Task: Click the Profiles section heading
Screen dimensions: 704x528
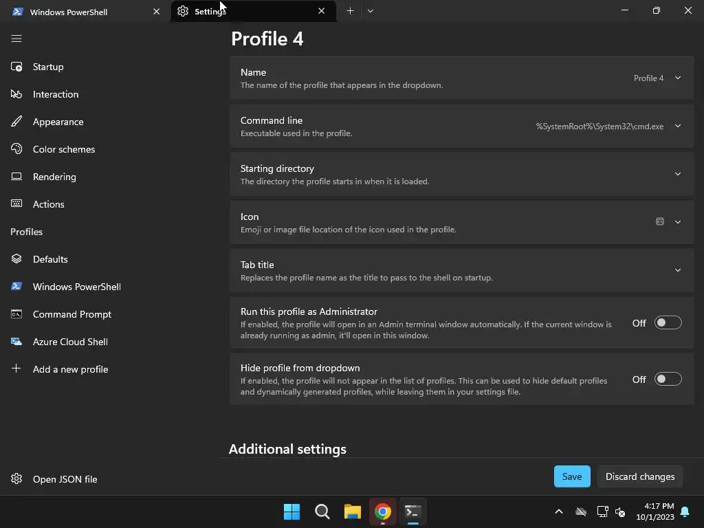Action: [27, 232]
